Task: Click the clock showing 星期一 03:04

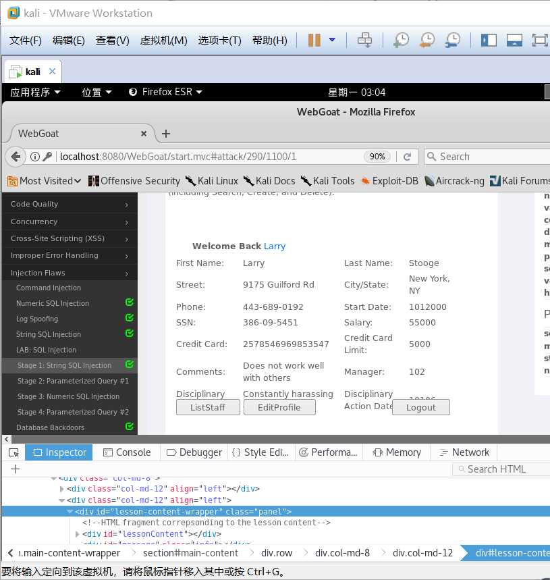Action: tap(357, 92)
